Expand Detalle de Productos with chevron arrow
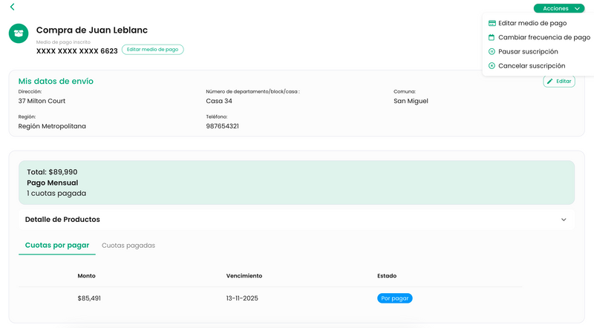 tap(564, 220)
